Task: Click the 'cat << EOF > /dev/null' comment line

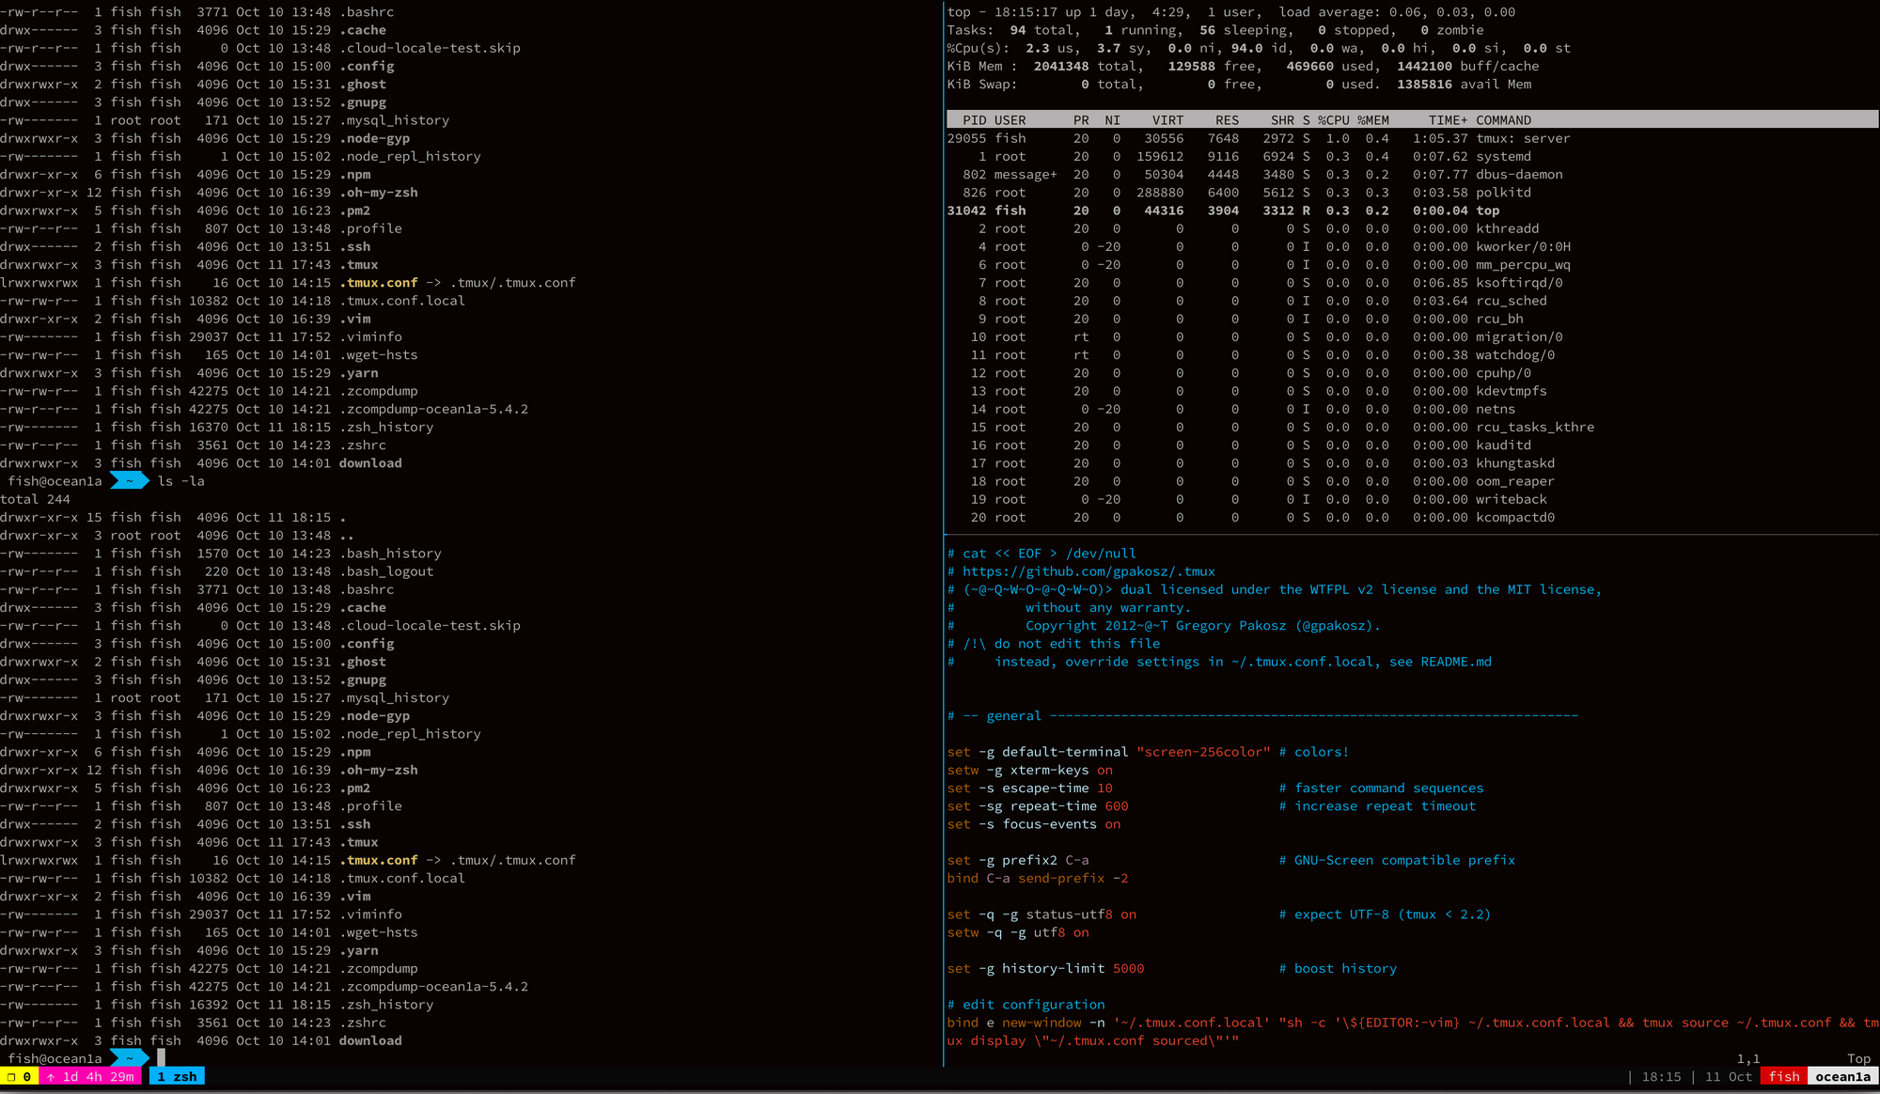Action: 1042,554
